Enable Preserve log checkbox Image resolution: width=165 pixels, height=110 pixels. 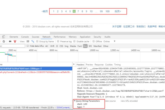[x=58, y=41]
